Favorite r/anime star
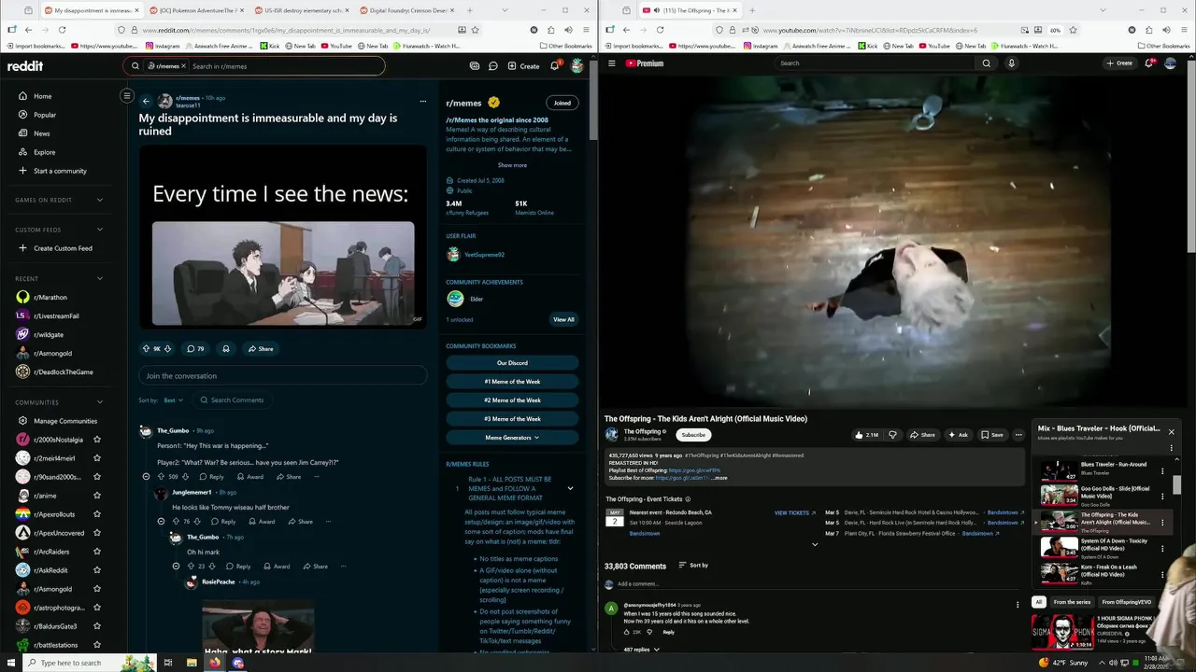The height and width of the screenshot is (672, 1196). click(97, 496)
